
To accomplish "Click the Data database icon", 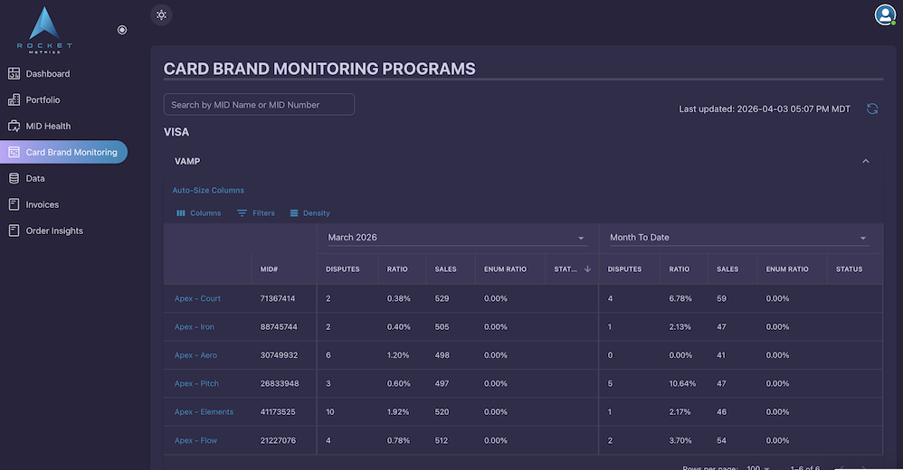I will (x=14, y=179).
